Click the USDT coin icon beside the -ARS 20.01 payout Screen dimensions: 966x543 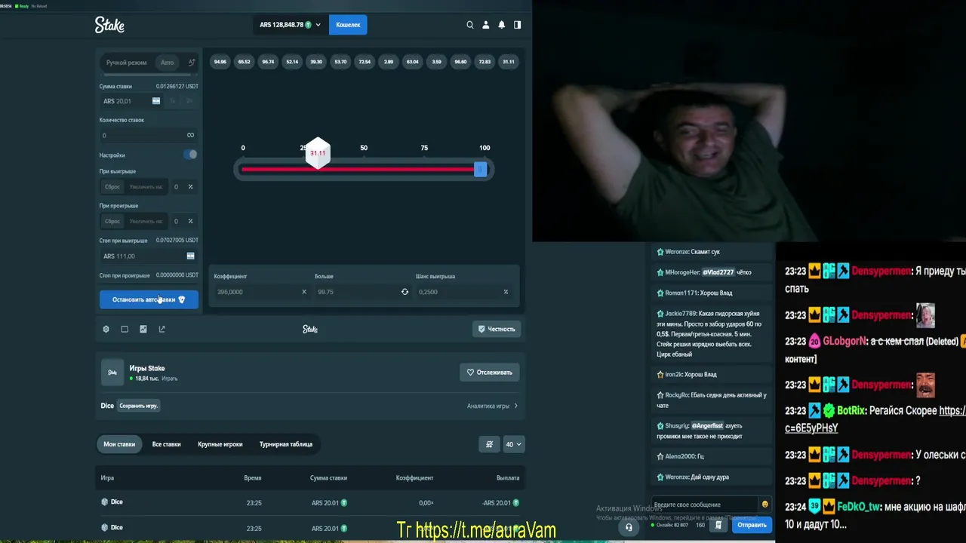tap(517, 503)
